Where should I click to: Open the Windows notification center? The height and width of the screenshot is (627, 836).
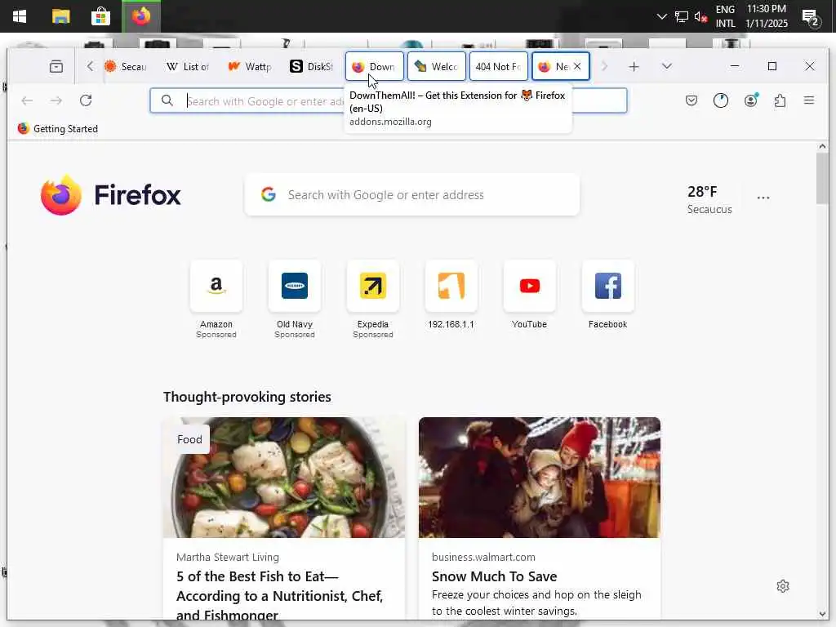click(x=811, y=18)
